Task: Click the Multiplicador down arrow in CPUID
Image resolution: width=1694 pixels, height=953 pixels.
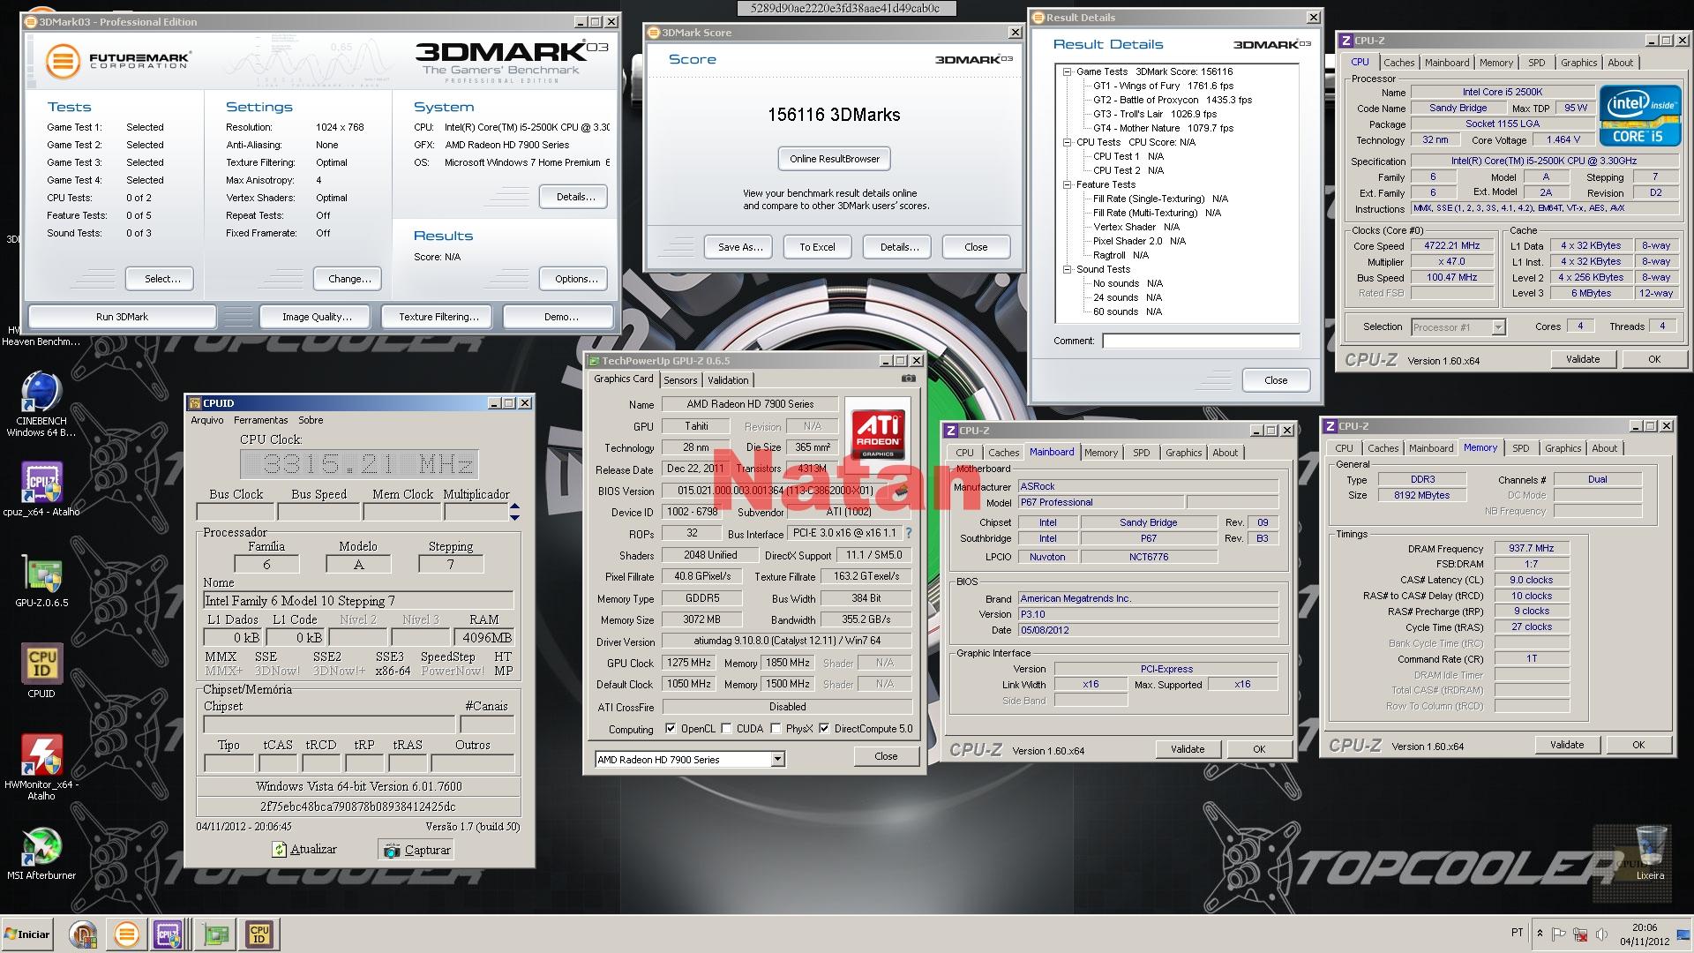Action: tap(514, 516)
